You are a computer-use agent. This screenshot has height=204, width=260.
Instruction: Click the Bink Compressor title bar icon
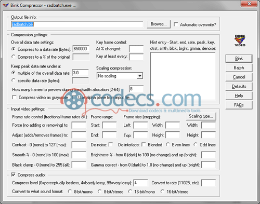[x=6, y=5]
